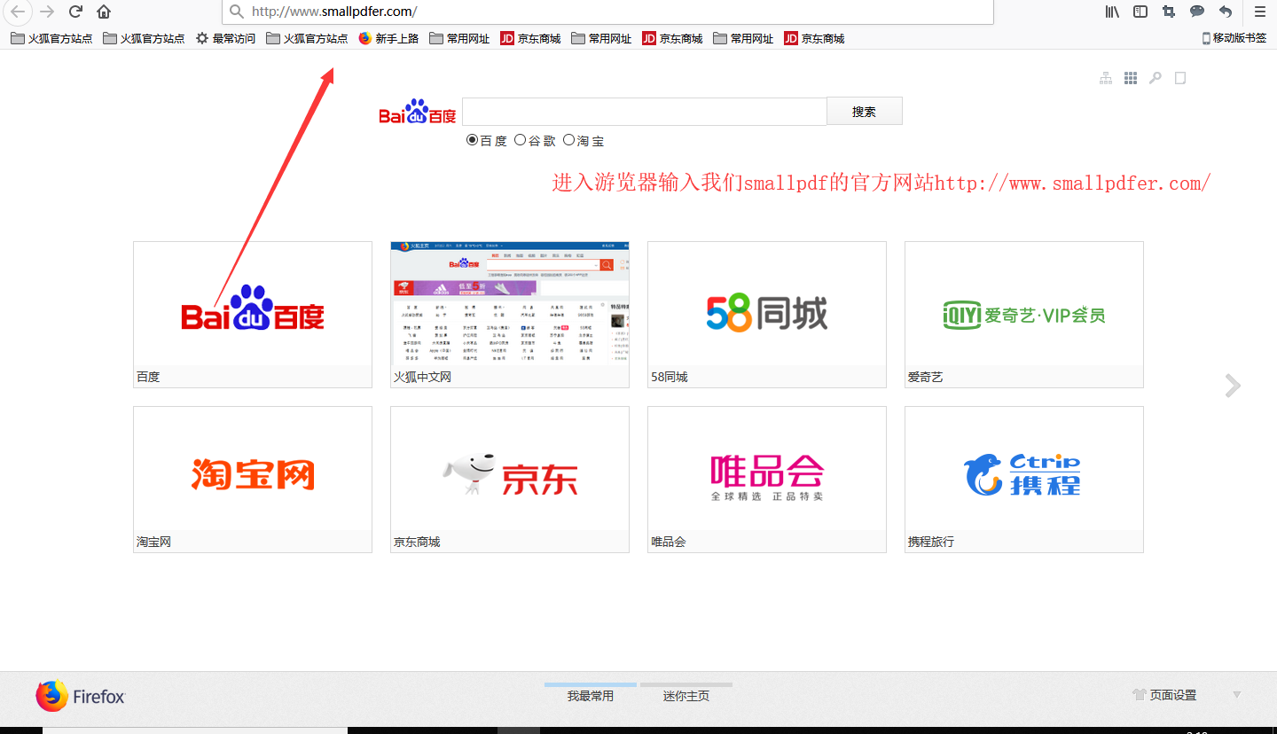Switch to the 迷你主页 tab
The height and width of the screenshot is (734, 1277).
point(686,695)
